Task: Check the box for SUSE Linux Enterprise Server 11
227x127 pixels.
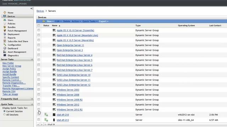Action: pos(39,79)
